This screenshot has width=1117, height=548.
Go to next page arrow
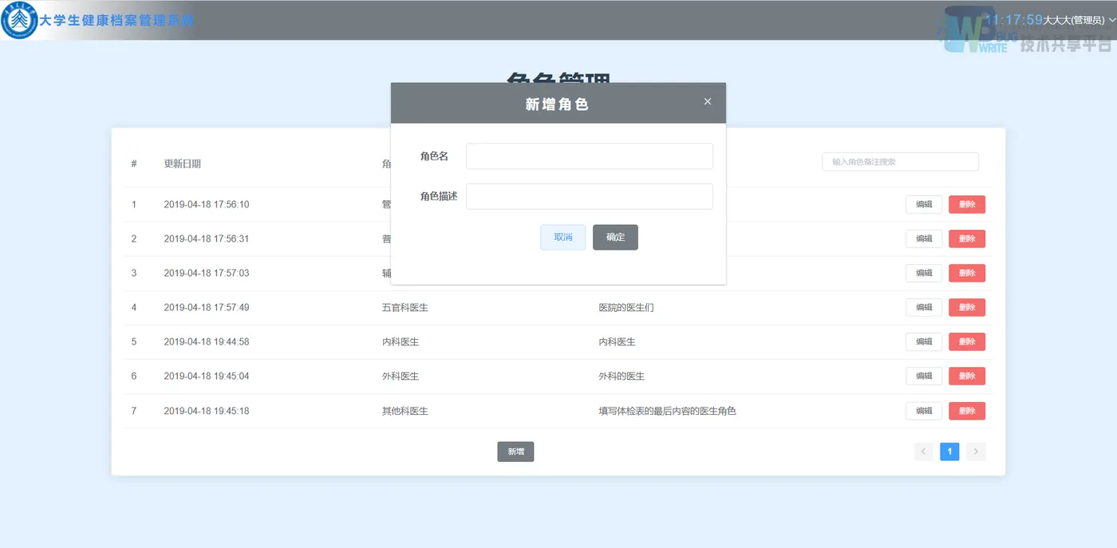[976, 452]
